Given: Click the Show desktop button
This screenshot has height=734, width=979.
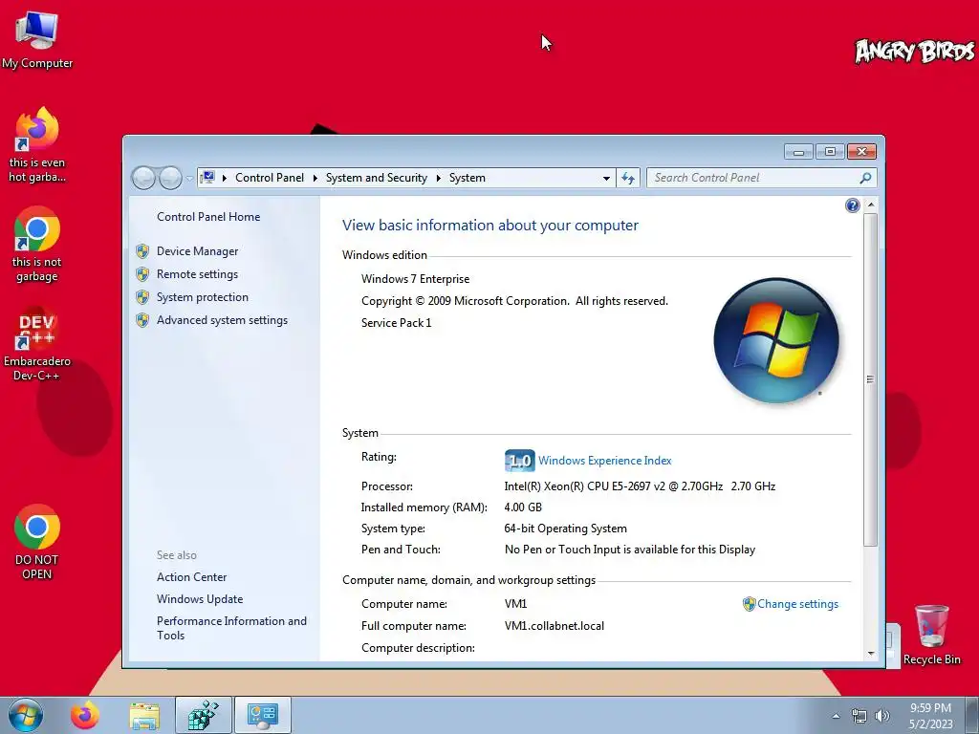Looking at the screenshot, I should [972, 715].
